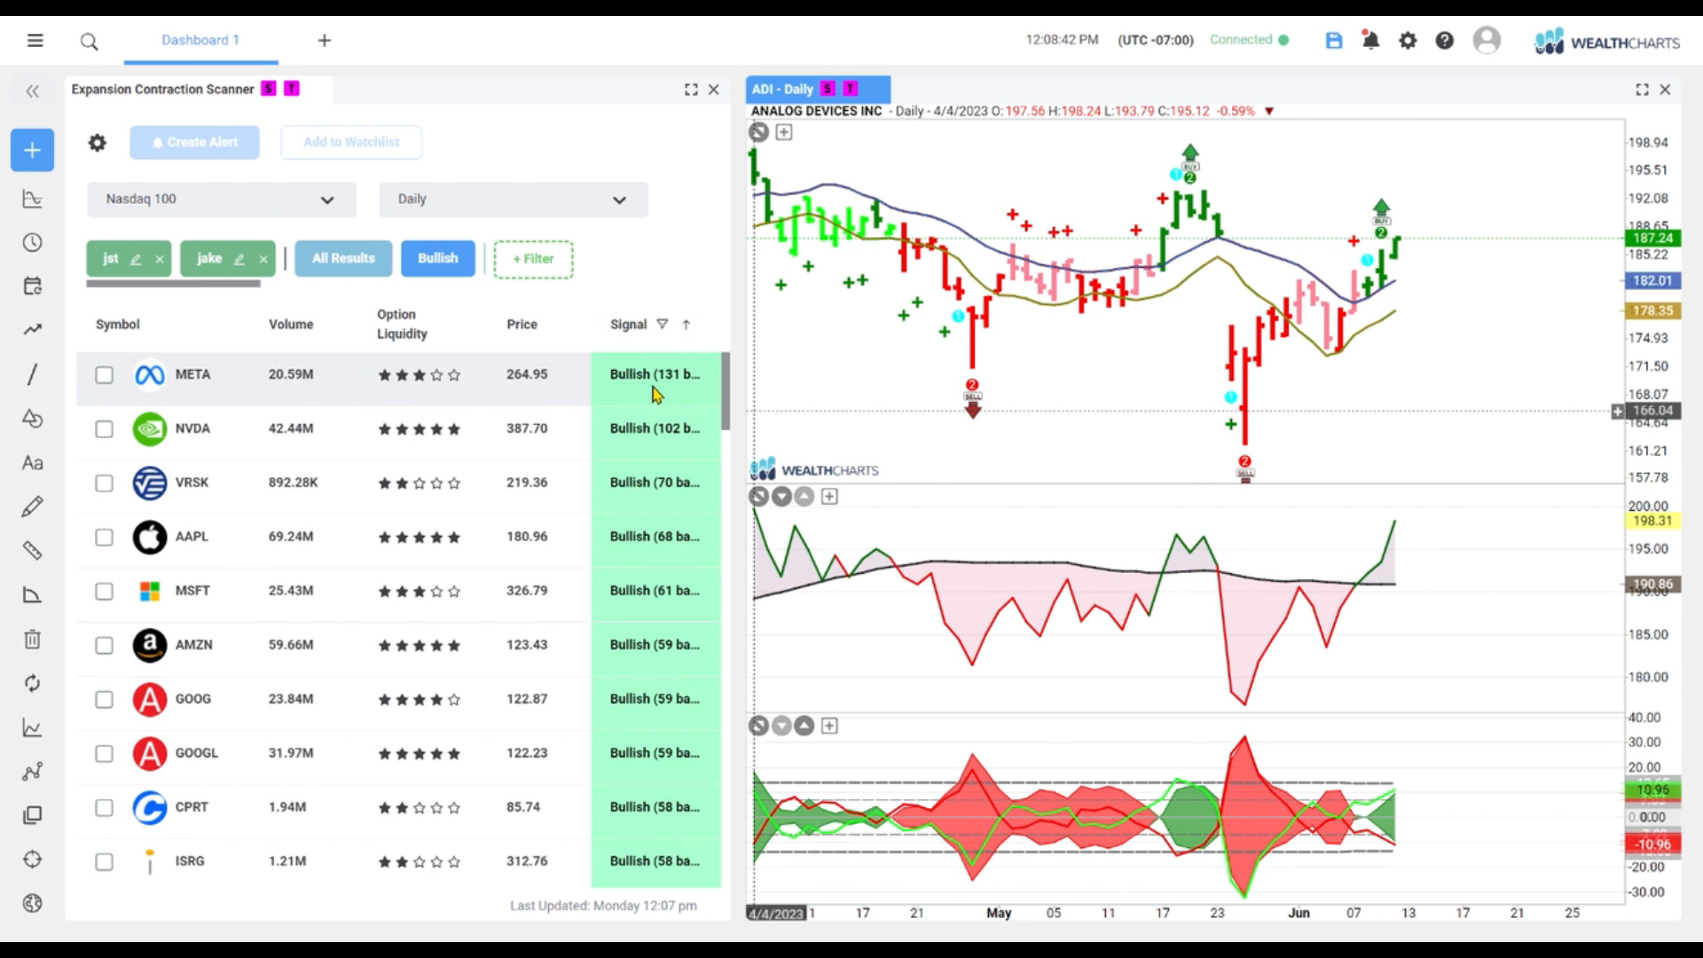
Task: Tick the META row checkbox
Action: click(104, 375)
